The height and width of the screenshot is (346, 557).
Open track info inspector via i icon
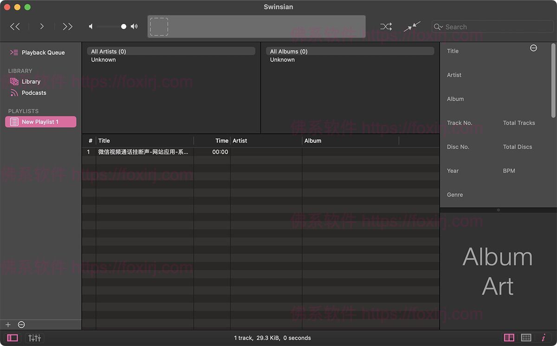tap(544, 338)
